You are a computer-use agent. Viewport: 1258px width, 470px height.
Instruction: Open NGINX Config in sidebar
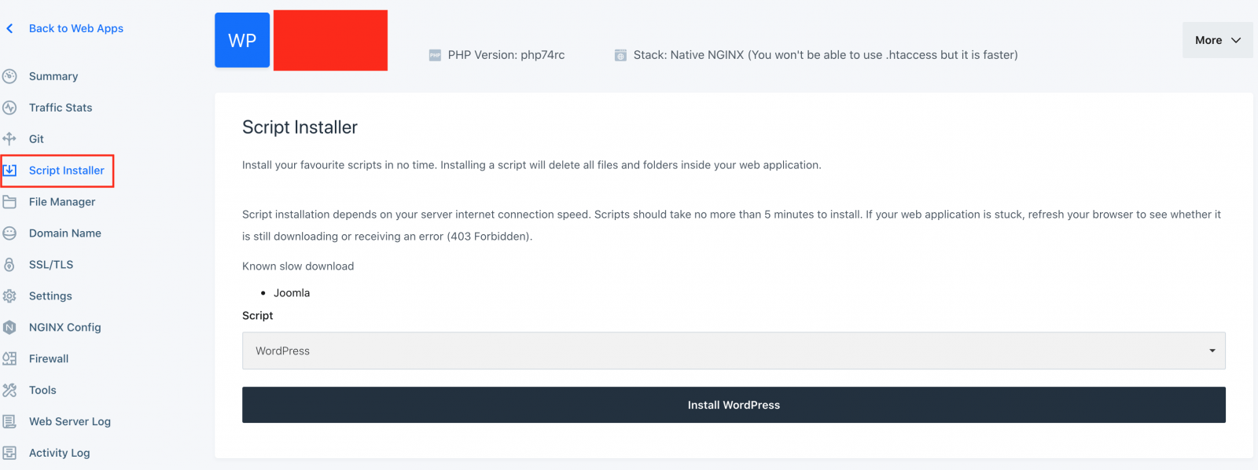[x=65, y=328]
